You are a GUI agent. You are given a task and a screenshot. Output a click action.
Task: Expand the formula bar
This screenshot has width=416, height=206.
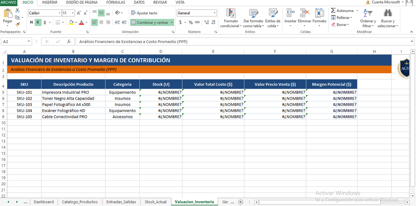coord(412,42)
